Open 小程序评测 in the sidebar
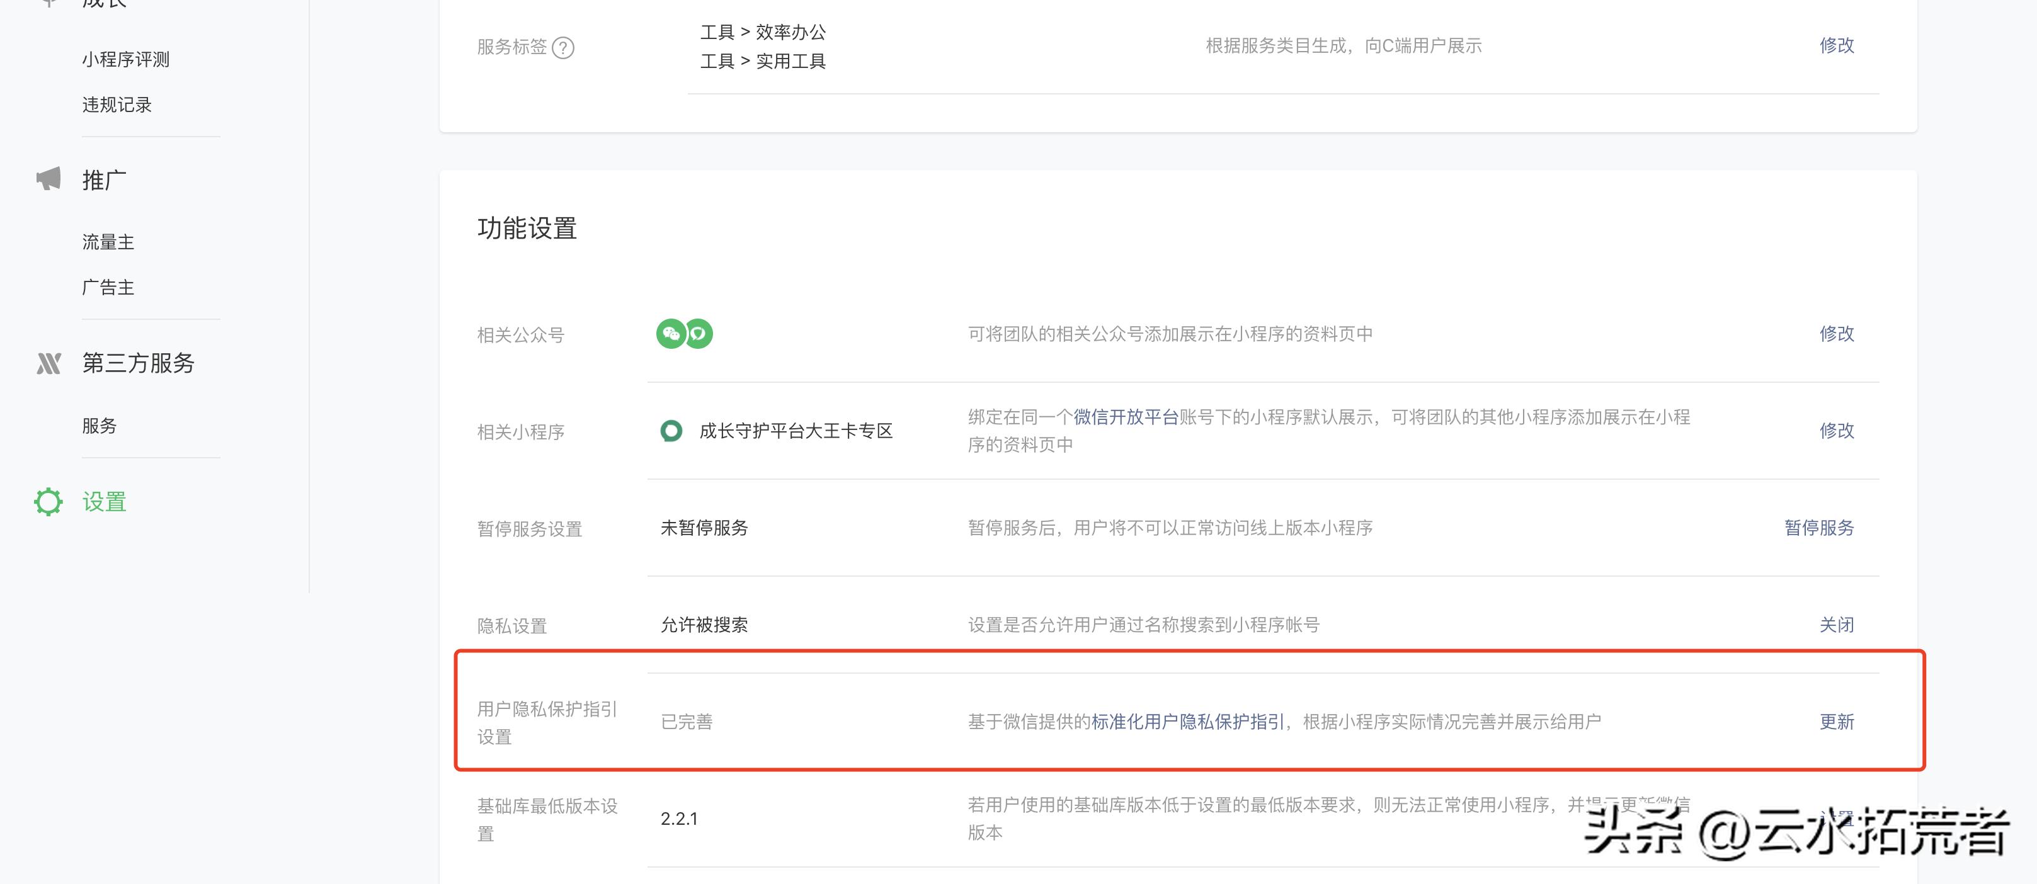 pyautogui.click(x=126, y=59)
